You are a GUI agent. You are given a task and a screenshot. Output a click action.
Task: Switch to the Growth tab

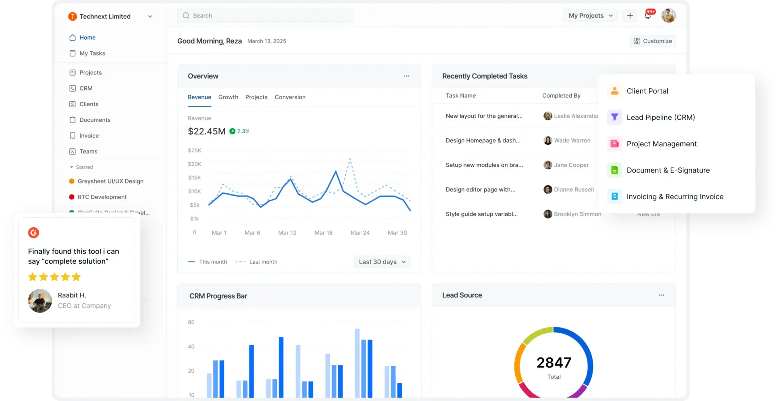click(228, 97)
